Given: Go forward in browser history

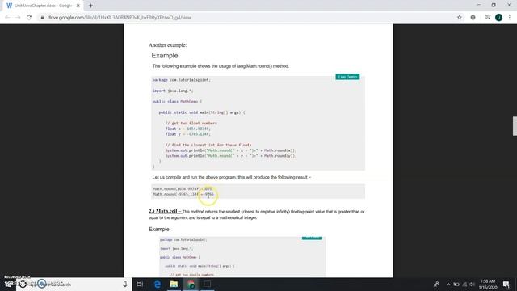Looking at the screenshot, I should pyautogui.click(x=18, y=18).
